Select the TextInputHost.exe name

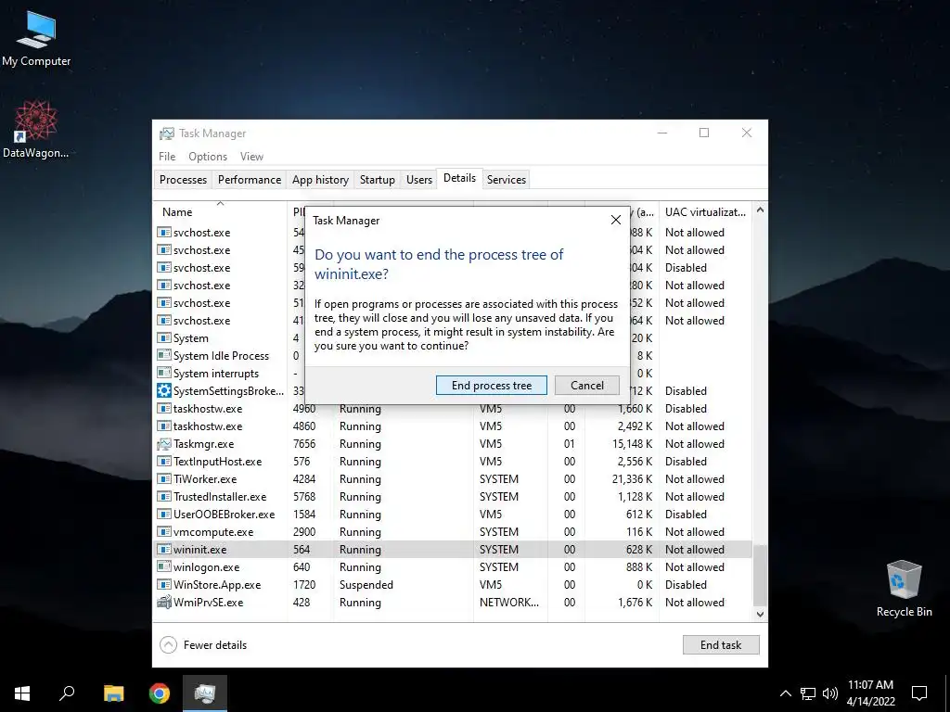click(x=217, y=462)
